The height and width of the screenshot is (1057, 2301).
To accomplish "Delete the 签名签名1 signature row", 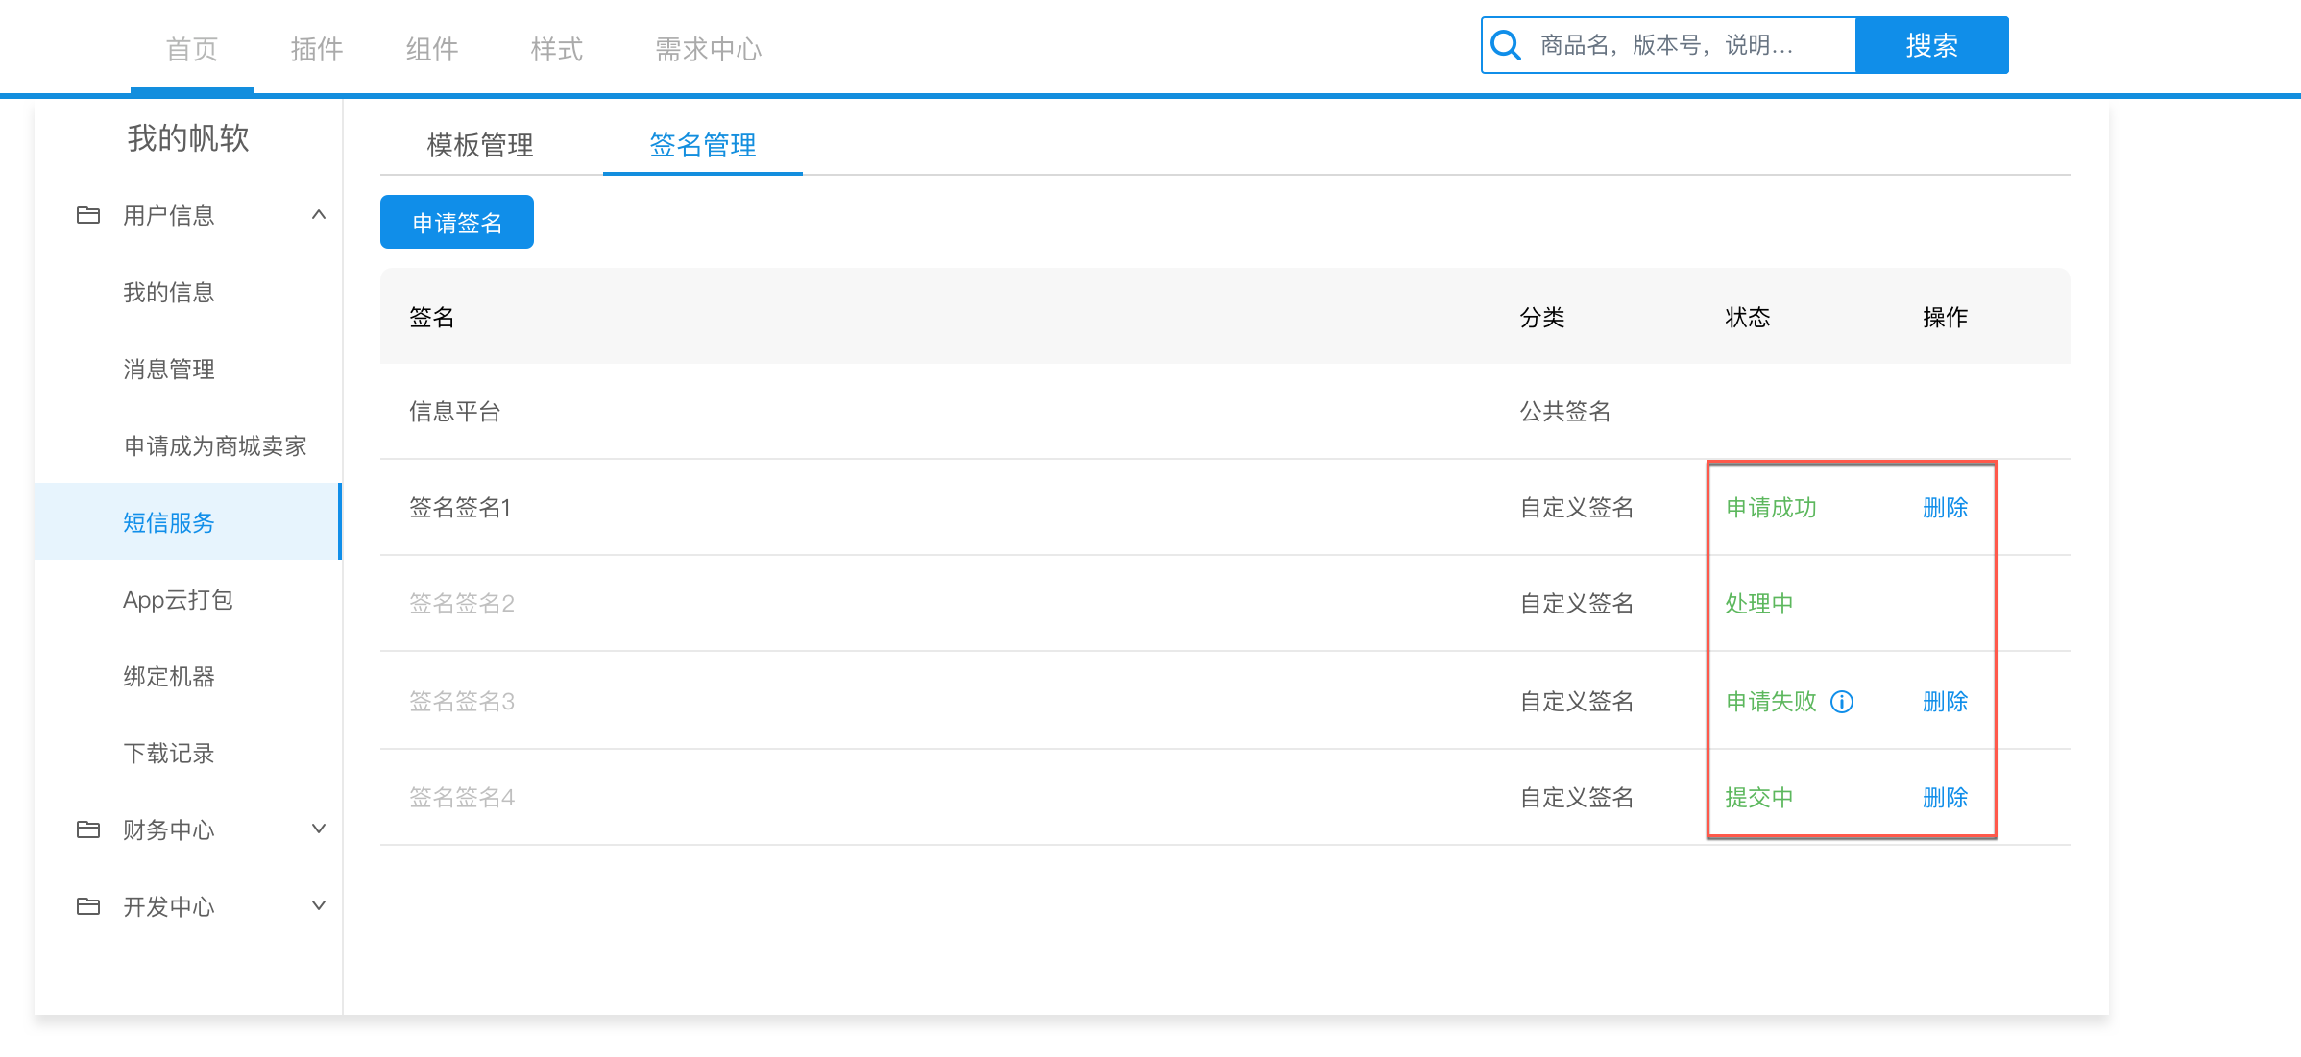I will (x=1945, y=508).
